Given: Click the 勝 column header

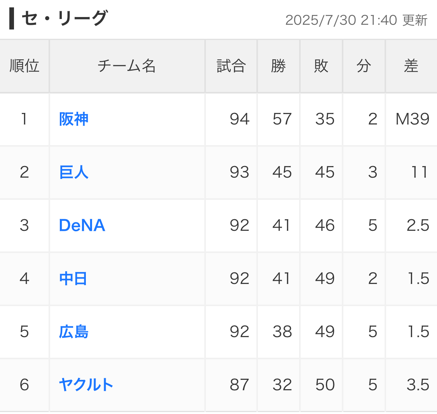Looking at the screenshot, I should click(x=279, y=66).
